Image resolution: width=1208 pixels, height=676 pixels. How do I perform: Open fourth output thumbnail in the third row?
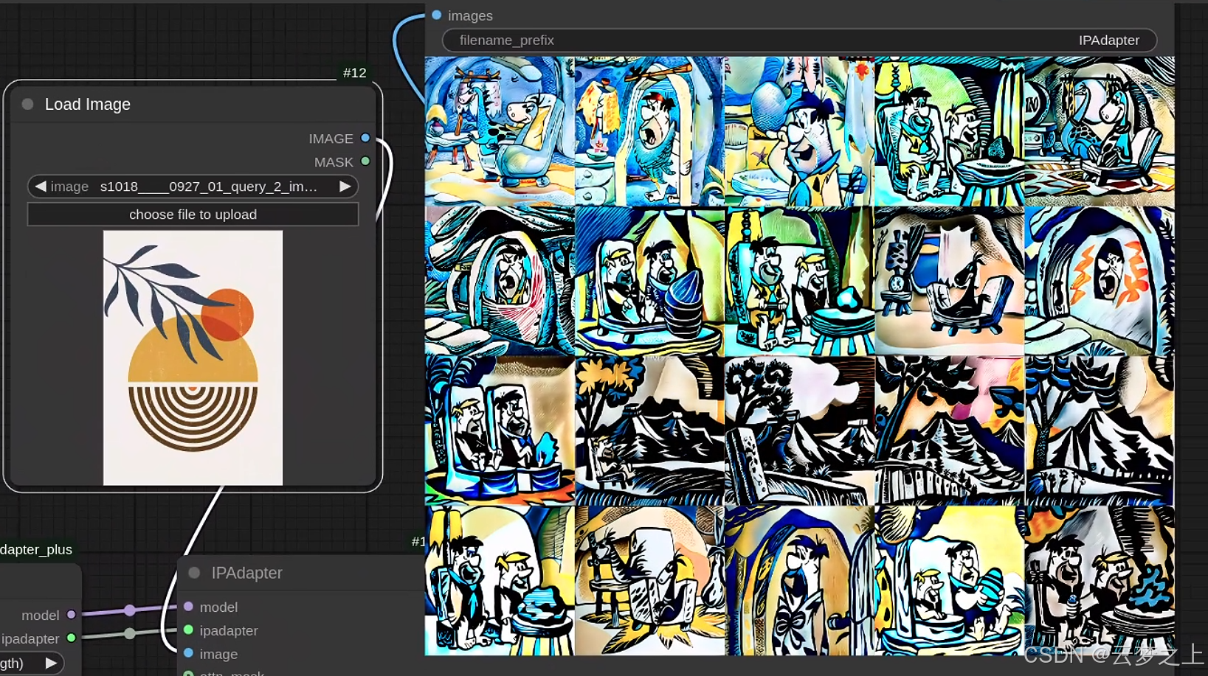coord(949,431)
